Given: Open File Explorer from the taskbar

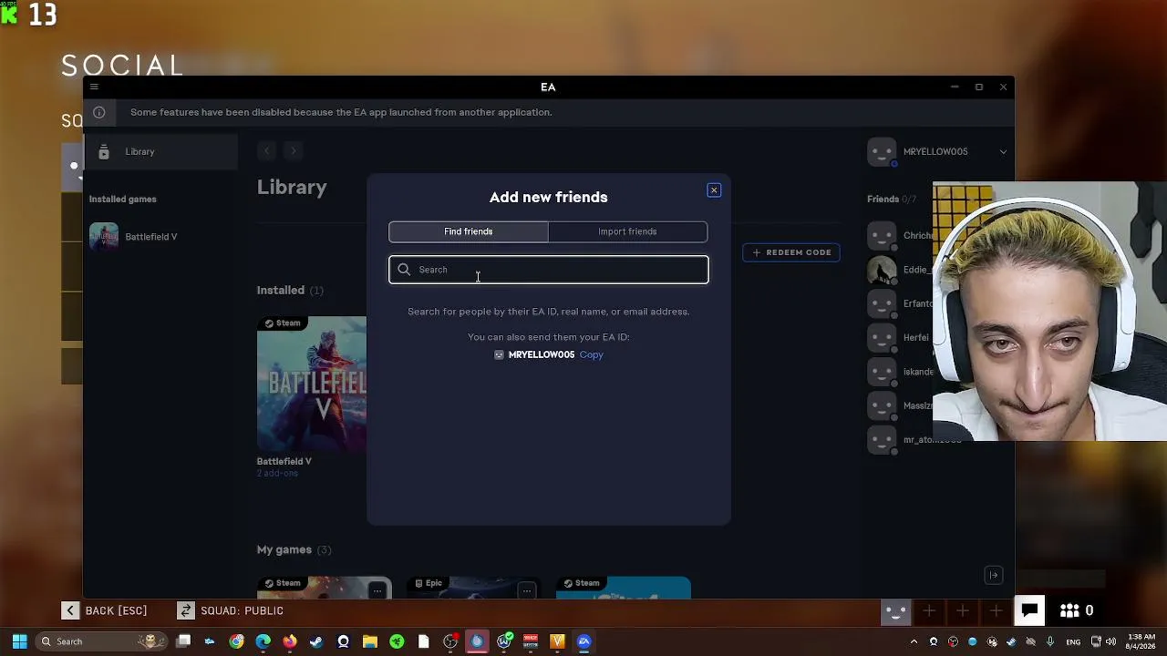Looking at the screenshot, I should point(370,641).
